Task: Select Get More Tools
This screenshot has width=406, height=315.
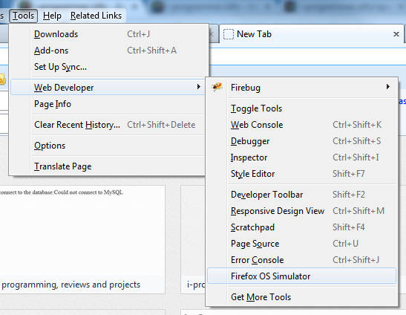Action: [x=301, y=297]
